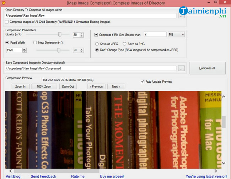The width and height of the screenshot is (231, 179).
Task: Open the Visit Blog link
Action: click(13, 177)
